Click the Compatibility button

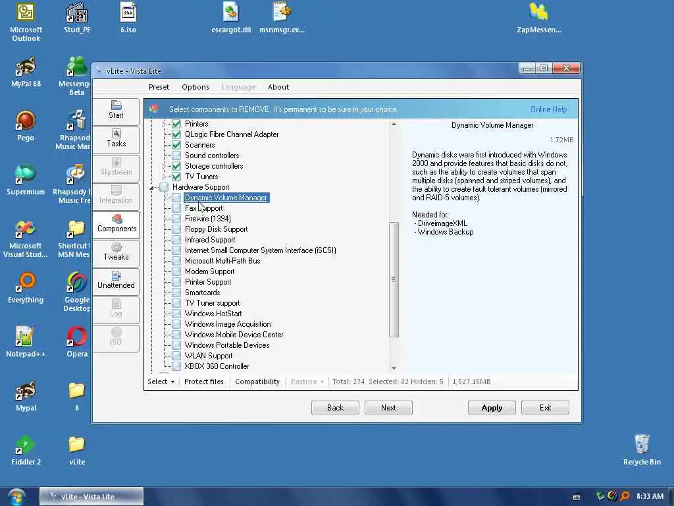point(257,381)
